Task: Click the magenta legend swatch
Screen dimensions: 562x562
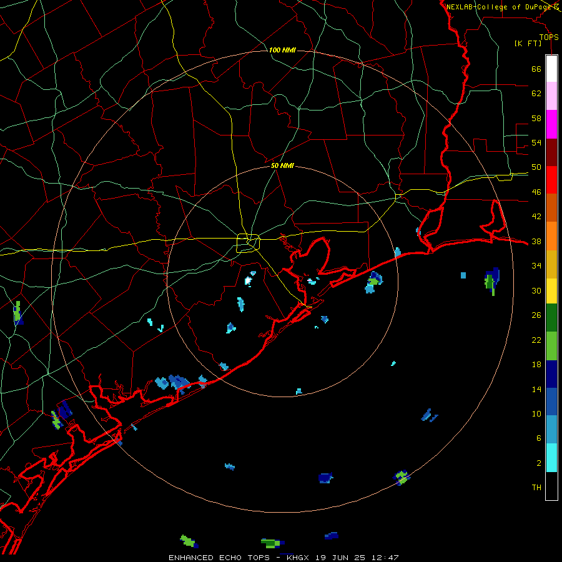Action: [x=551, y=124]
